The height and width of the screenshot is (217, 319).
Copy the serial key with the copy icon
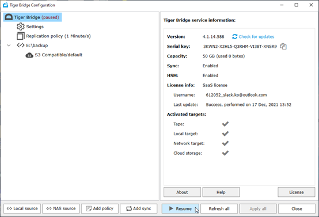[283, 47]
